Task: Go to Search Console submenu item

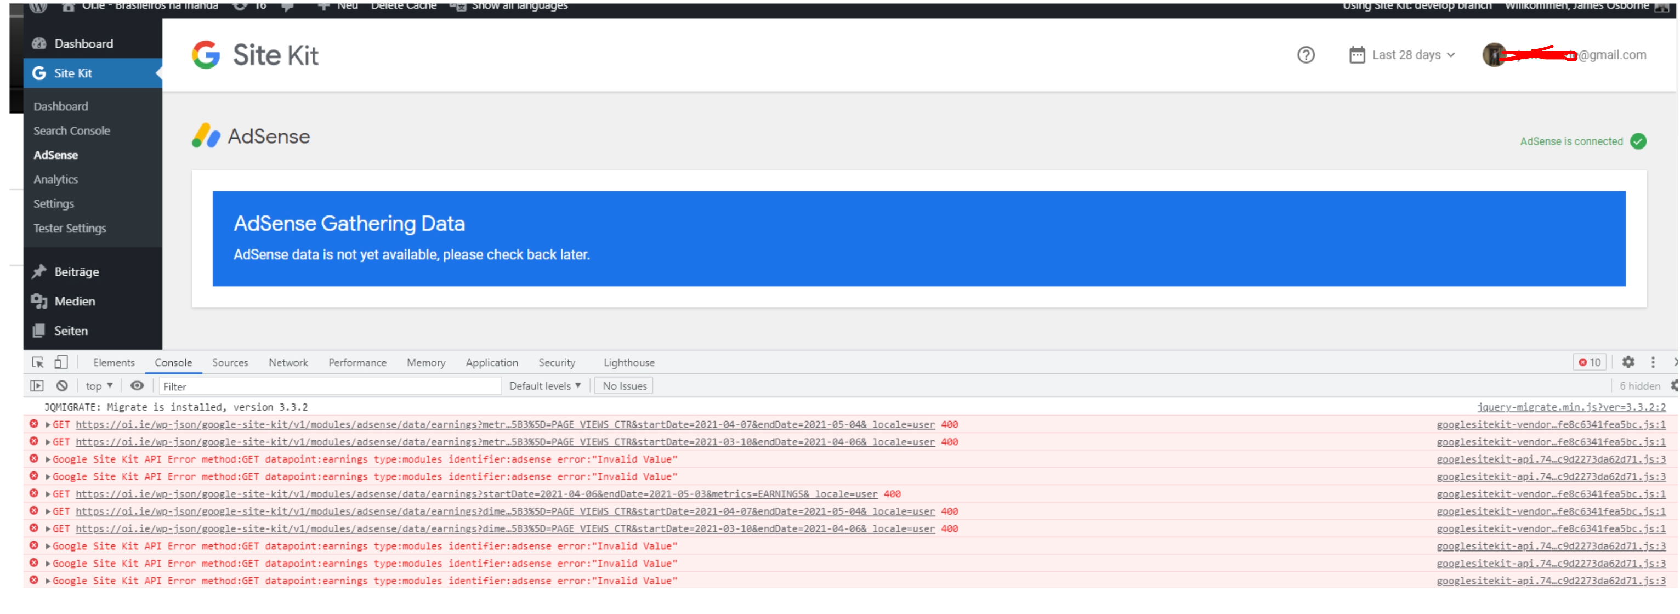Action: coord(72,130)
